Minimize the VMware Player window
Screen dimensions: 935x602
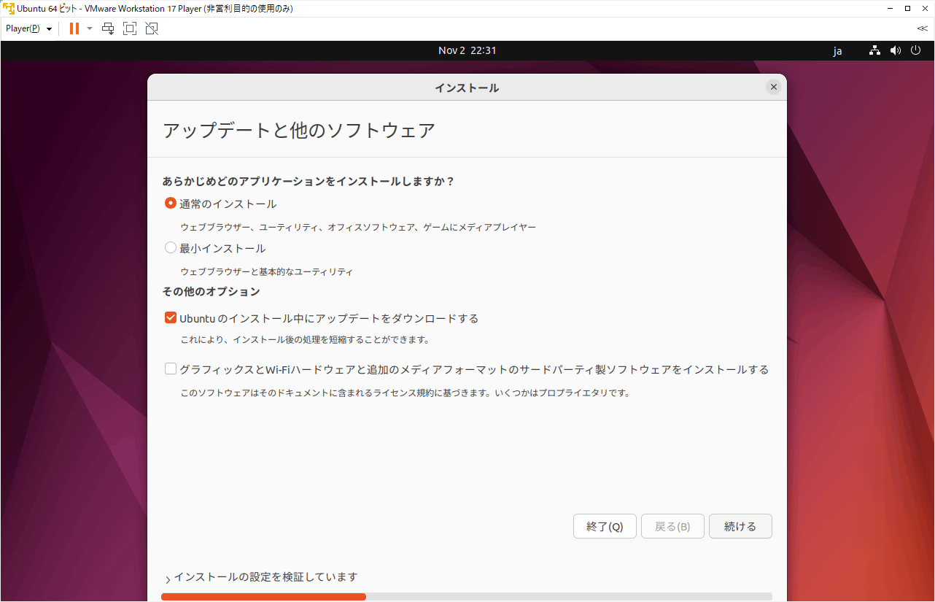pos(889,8)
